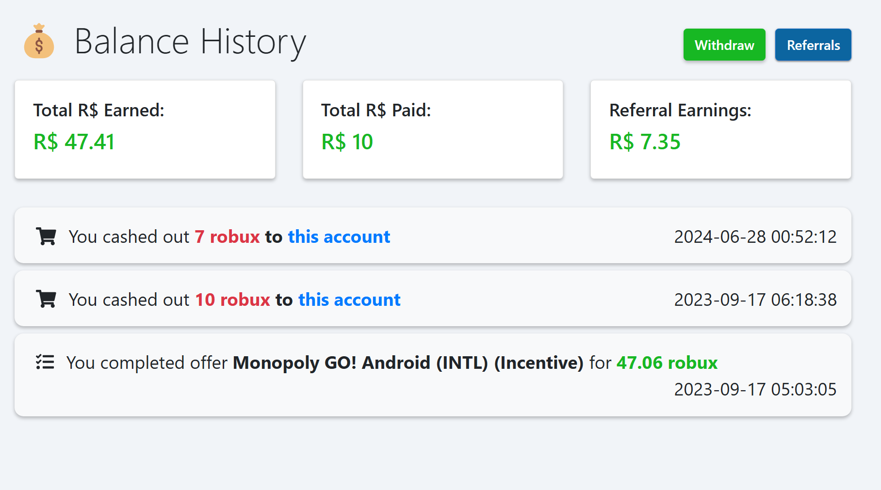Select the Total R$ Paid card
Image resolution: width=881 pixels, height=490 pixels.
433,129
